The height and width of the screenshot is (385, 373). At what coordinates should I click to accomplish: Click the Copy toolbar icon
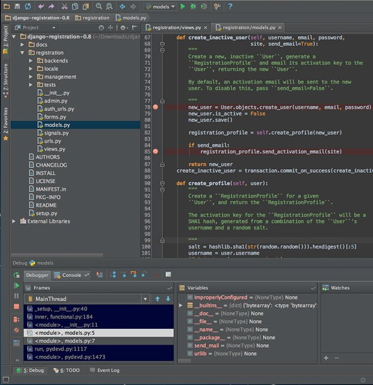(75, 7)
